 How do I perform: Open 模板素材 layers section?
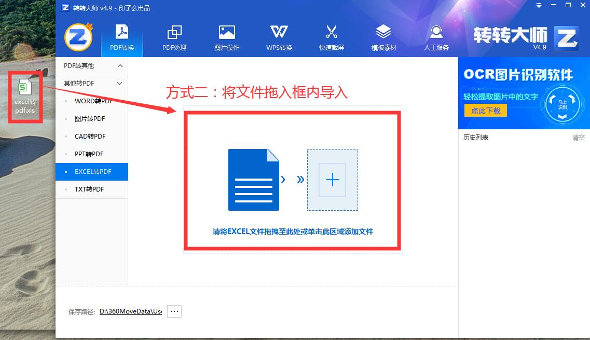pos(383,38)
